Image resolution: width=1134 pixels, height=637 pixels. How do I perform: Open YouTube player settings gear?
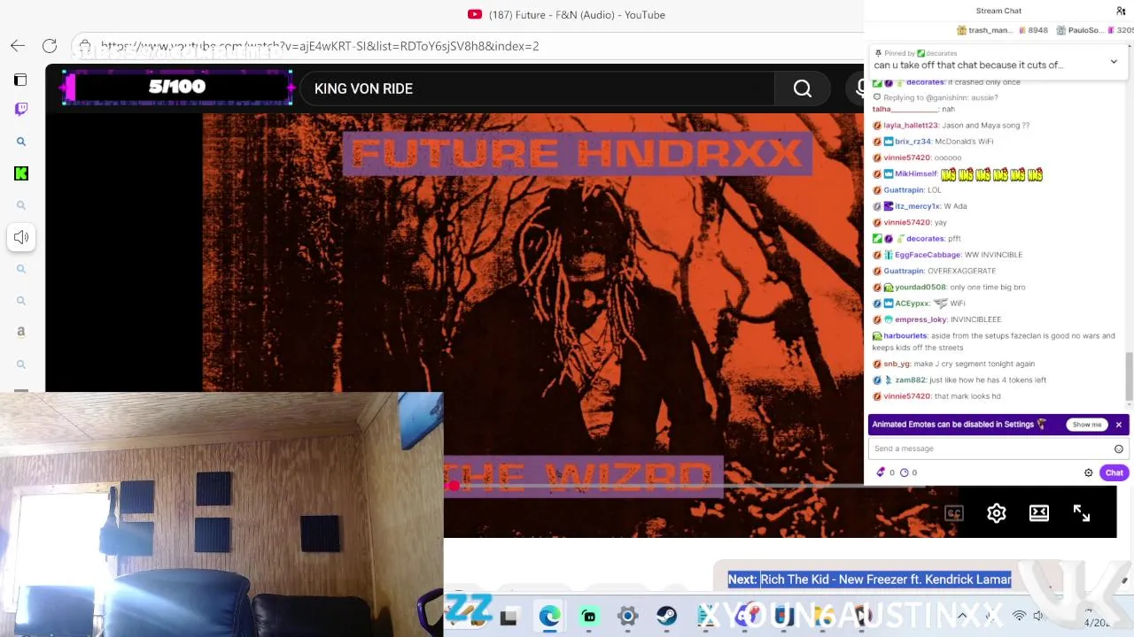pyautogui.click(x=997, y=513)
